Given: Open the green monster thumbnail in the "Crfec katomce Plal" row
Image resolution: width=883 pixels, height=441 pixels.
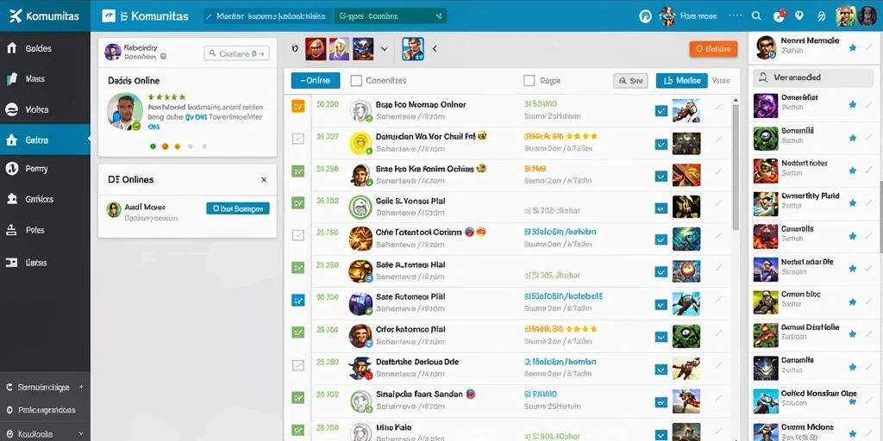Looking at the screenshot, I should click(x=686, y=337).
